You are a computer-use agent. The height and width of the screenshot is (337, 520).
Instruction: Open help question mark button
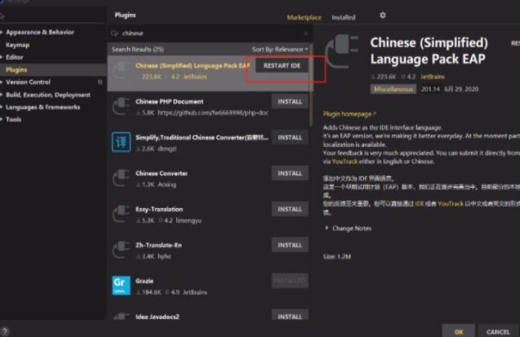tap(5, 331)
